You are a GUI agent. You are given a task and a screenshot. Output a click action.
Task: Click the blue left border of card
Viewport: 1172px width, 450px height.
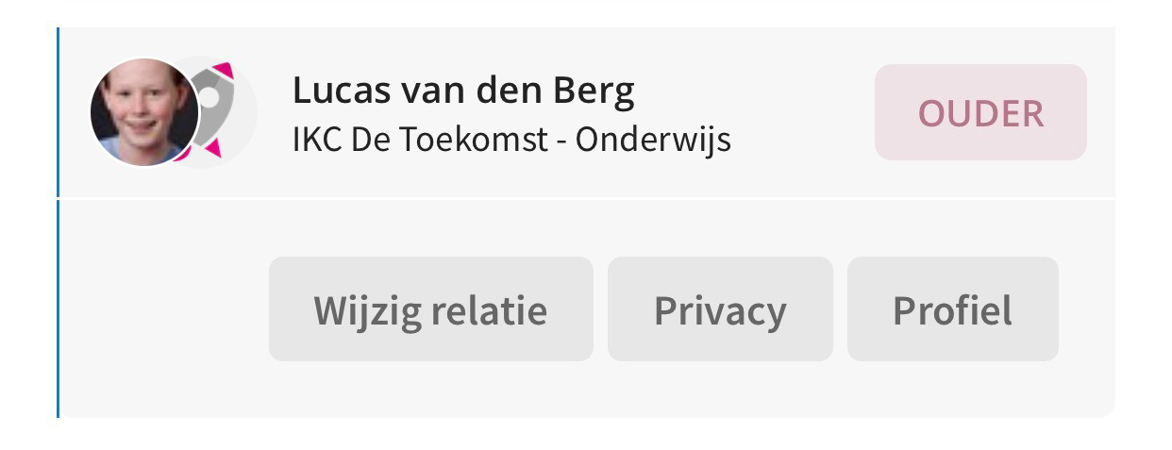(x=58, y=223)
